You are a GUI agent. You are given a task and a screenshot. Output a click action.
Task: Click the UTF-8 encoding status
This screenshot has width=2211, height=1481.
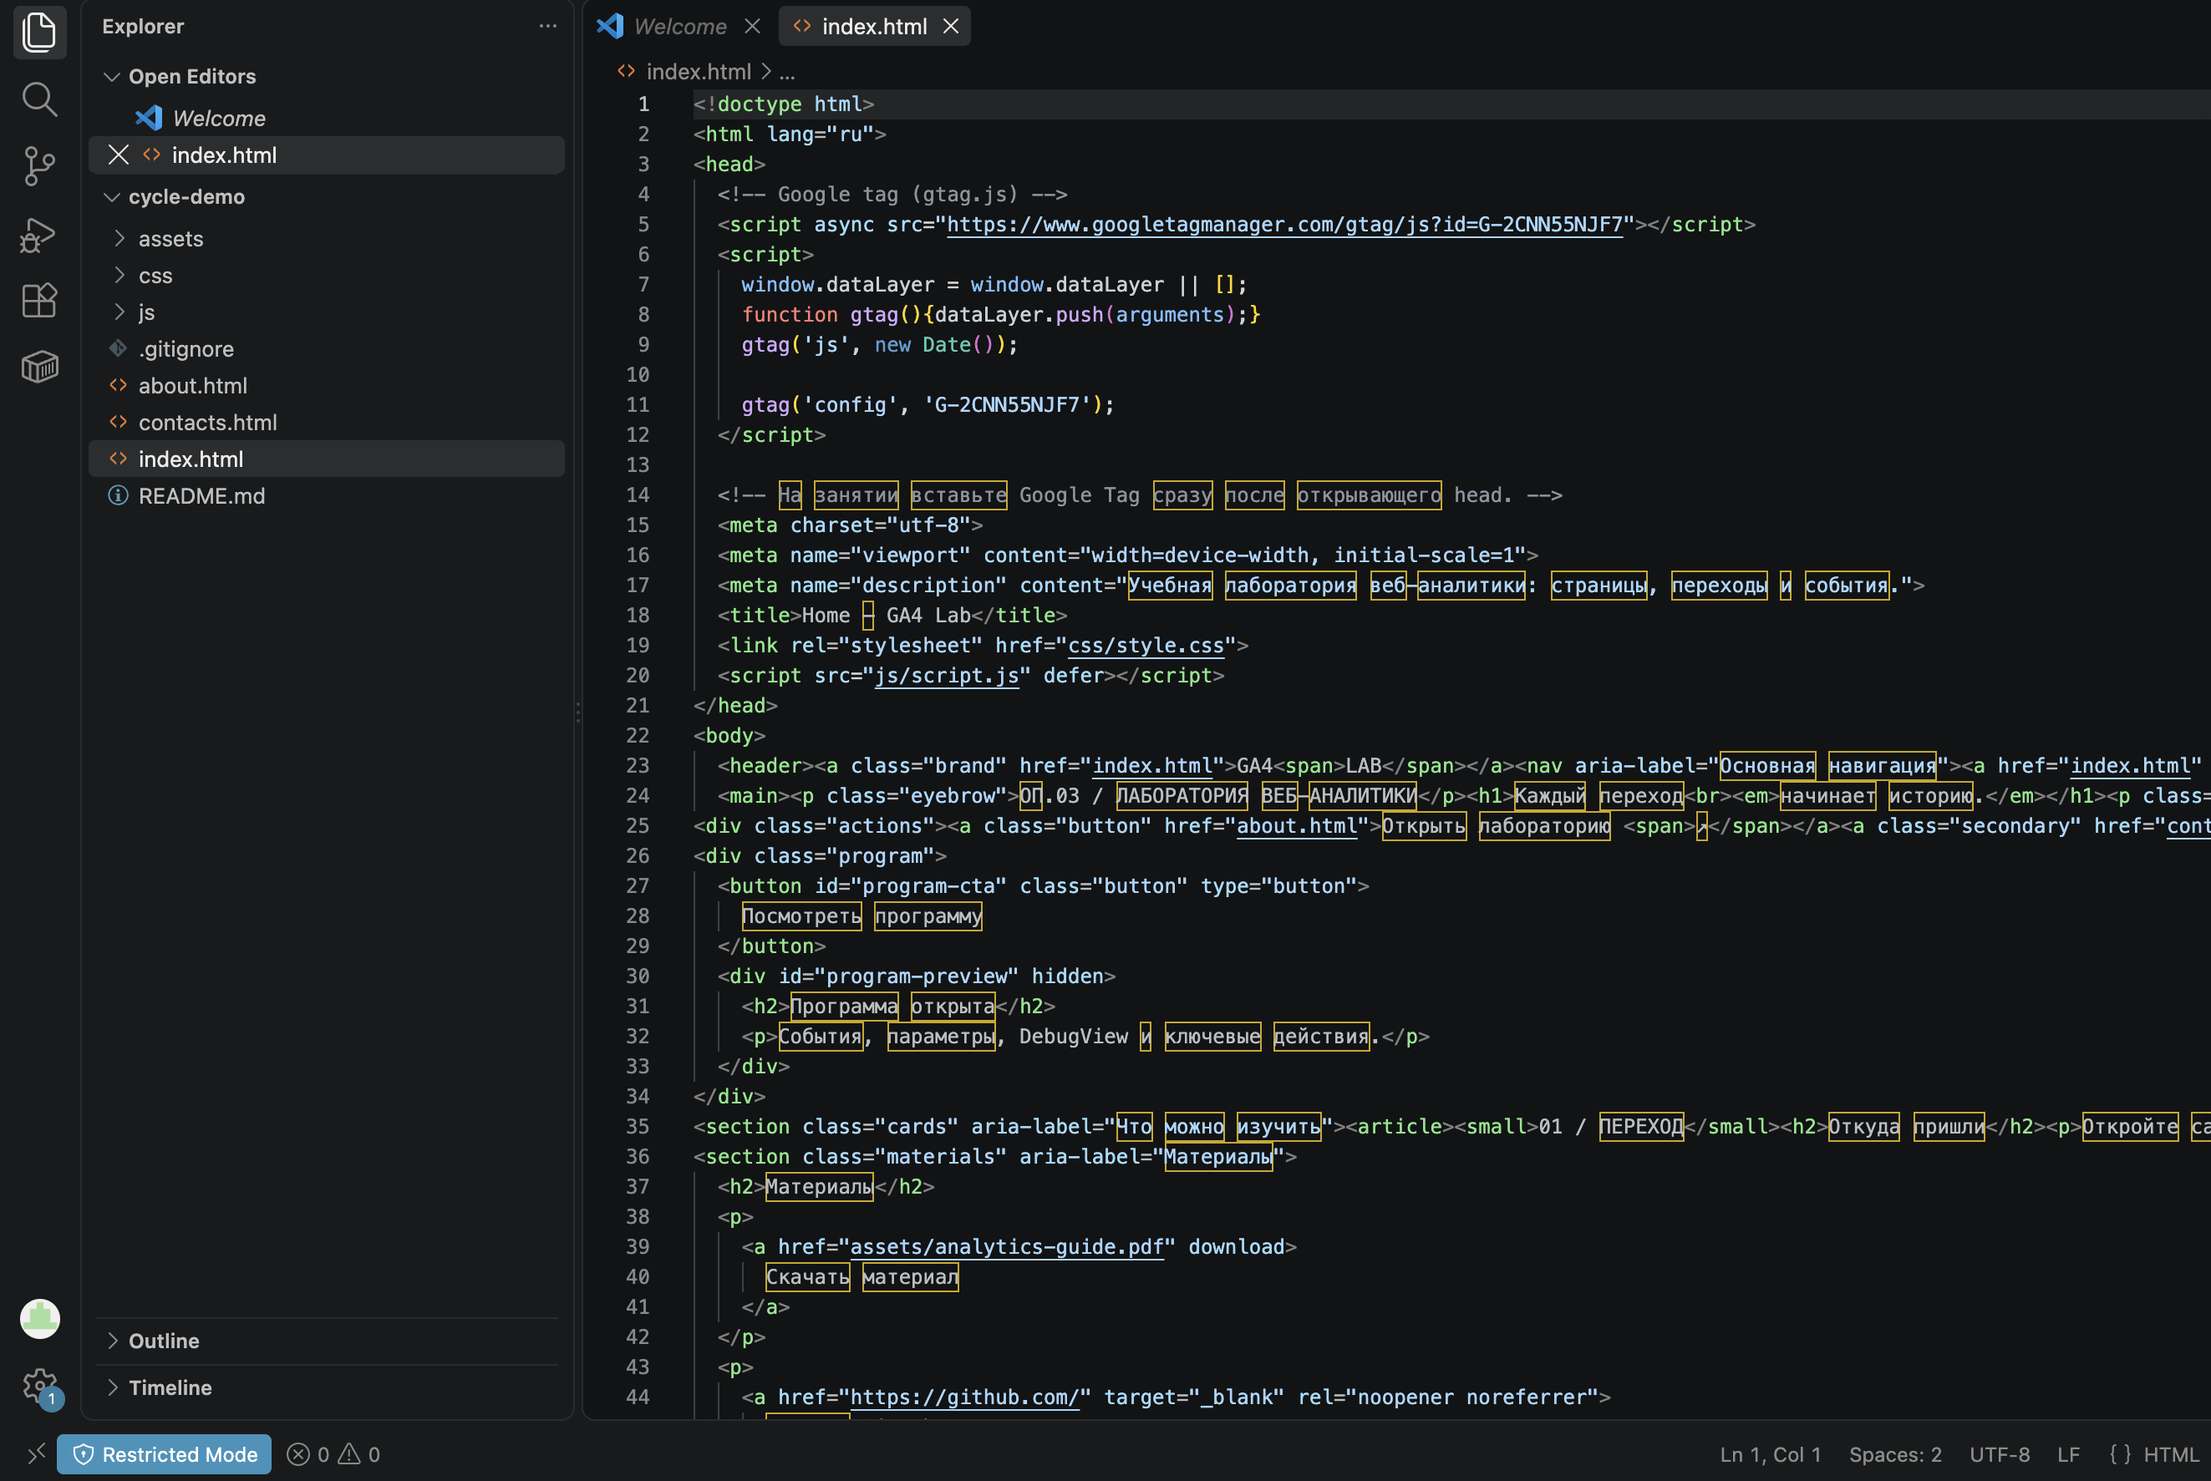click(2000, 1454)
